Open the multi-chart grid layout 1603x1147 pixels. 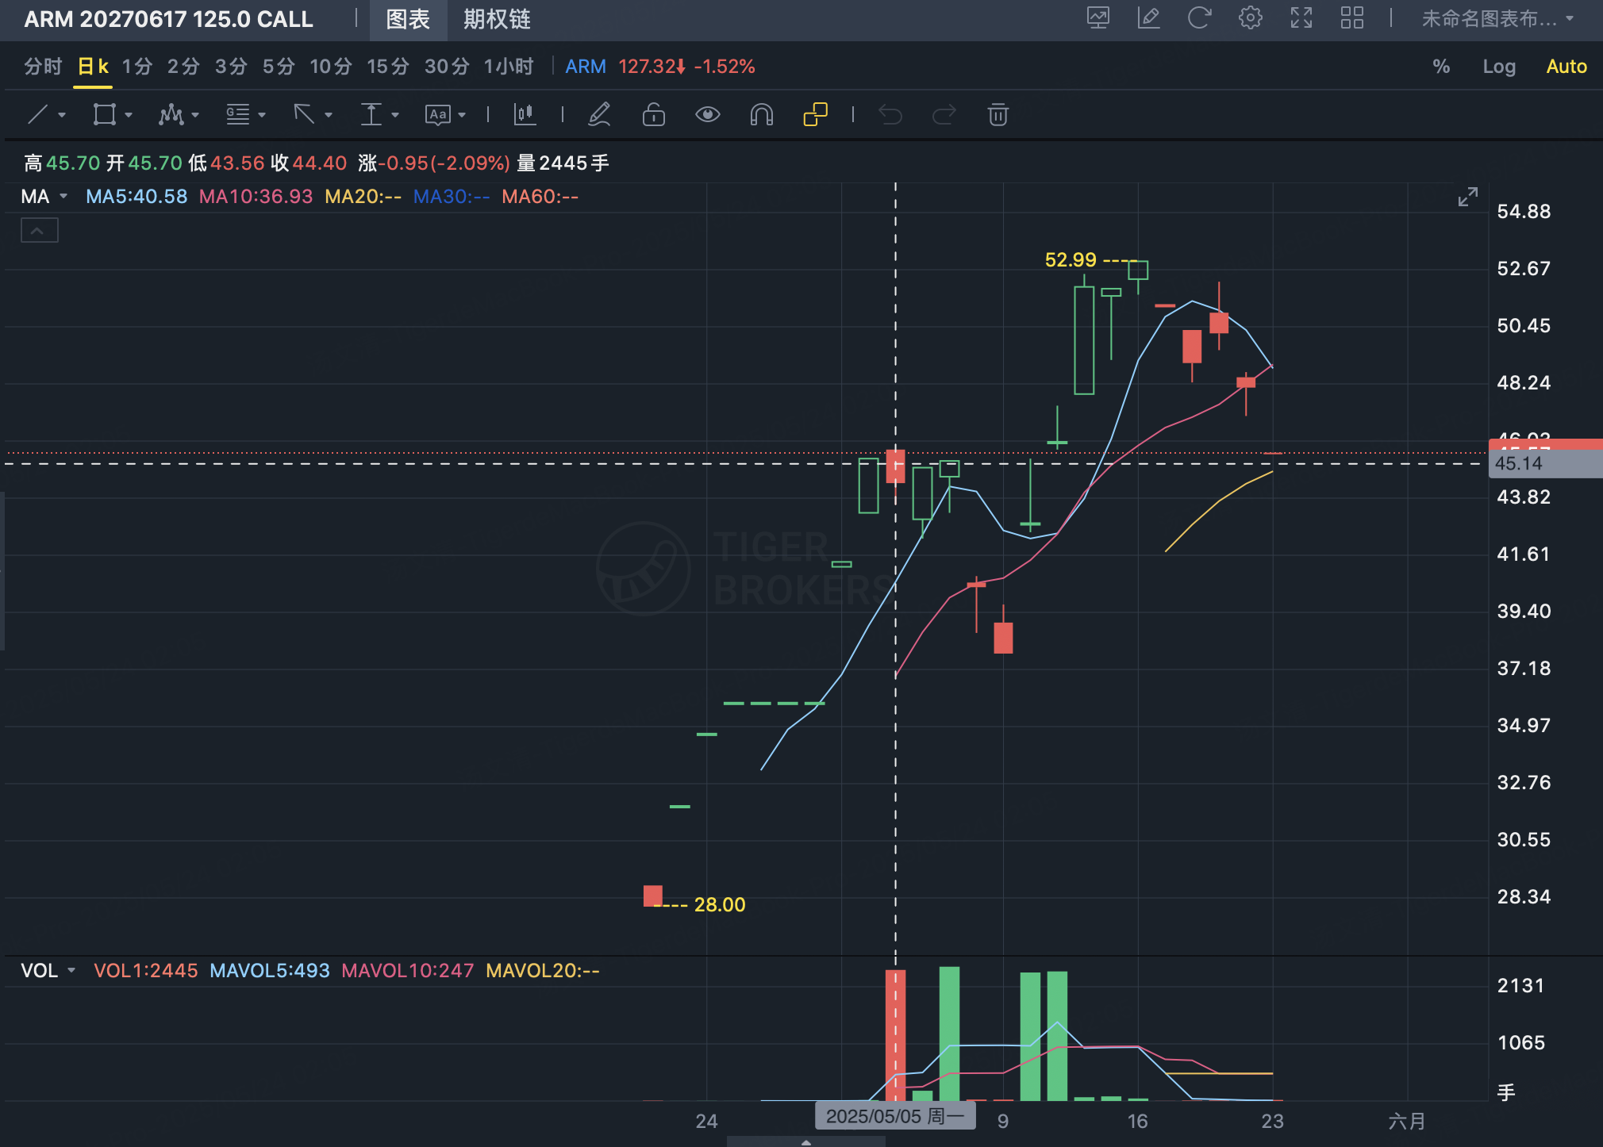tap(1352, 18)
